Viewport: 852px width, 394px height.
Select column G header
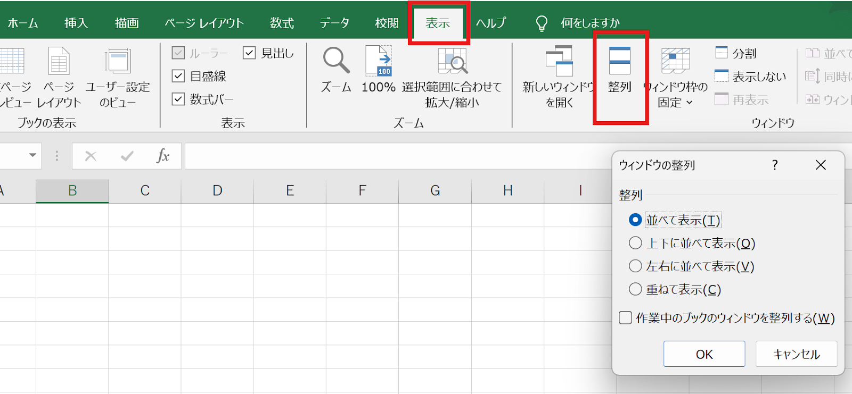point(435,190)
